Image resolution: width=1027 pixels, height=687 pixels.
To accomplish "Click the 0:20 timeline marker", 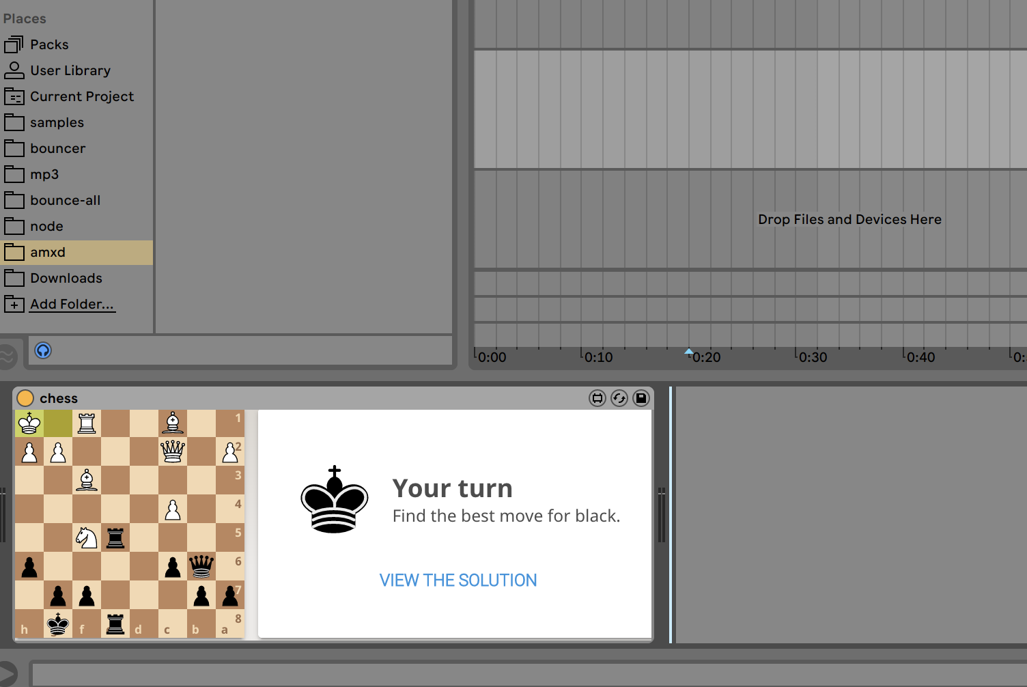I will click(x=690, y=353).
